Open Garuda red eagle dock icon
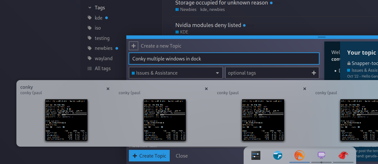This screenshot has width=378, height=164. click(343, 155)
